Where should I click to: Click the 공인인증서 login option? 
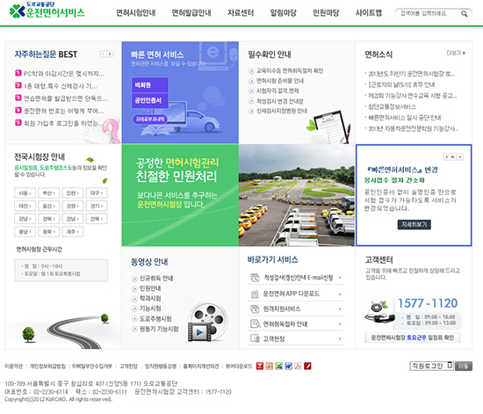pyautogui.click(x=149, y=100)
